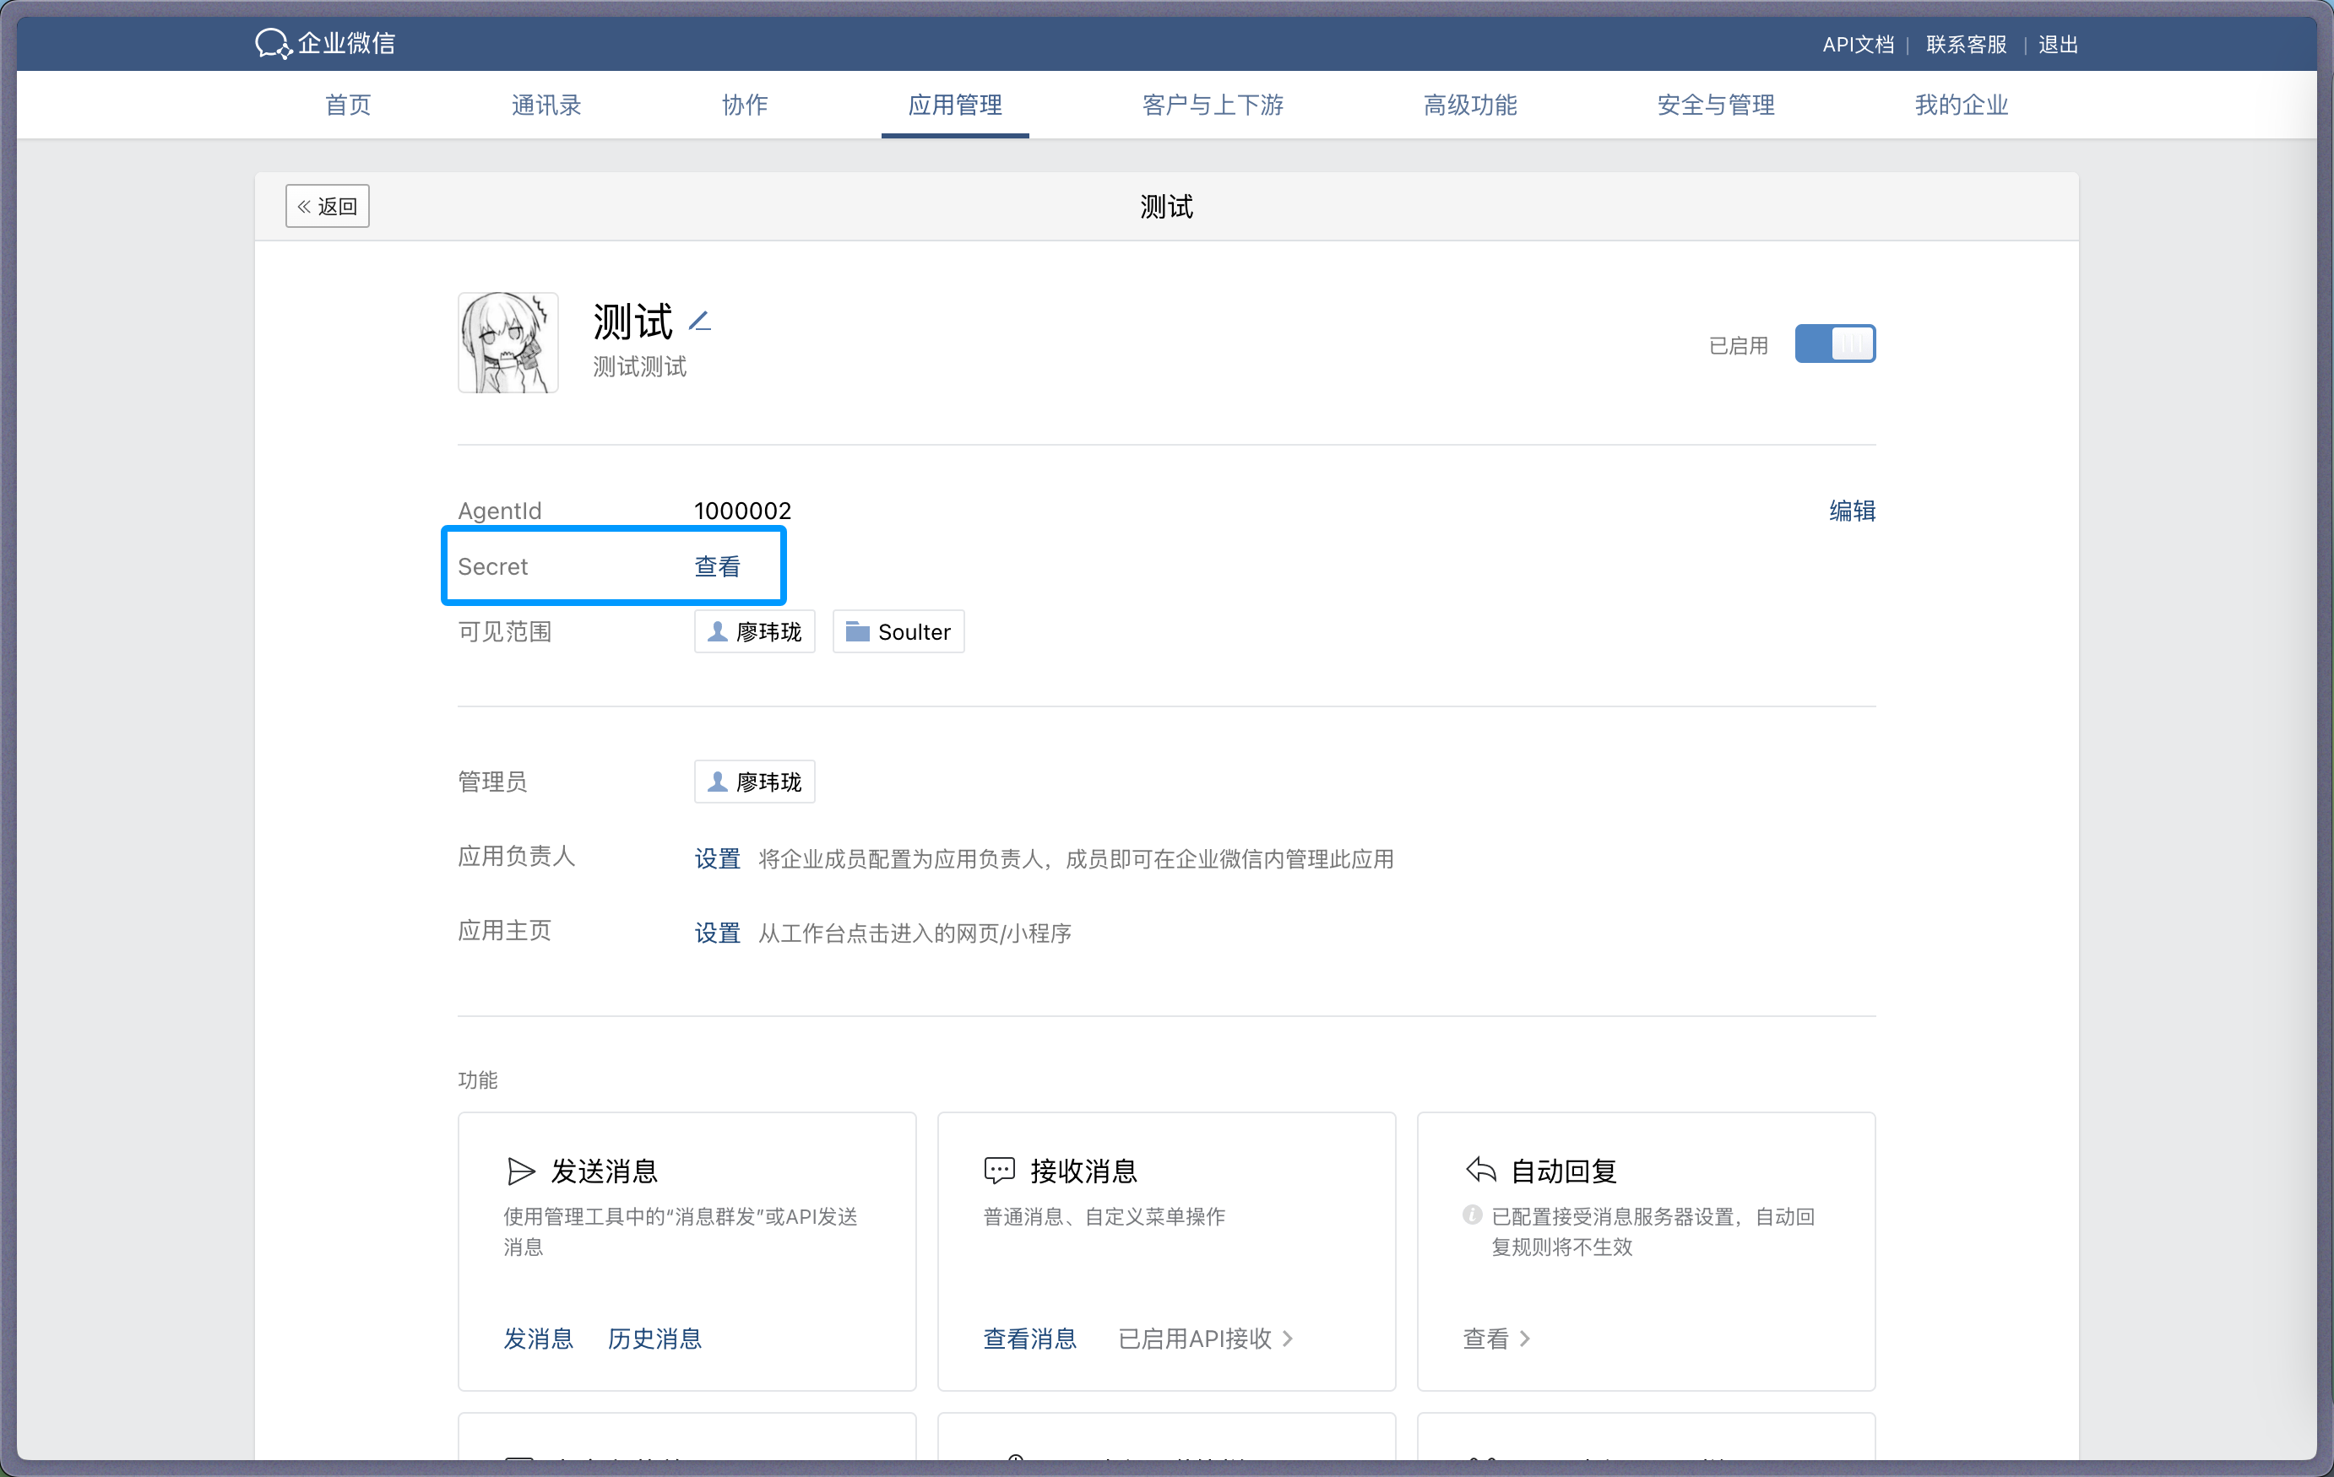Expand 已启用API接收 chevron
This screenshot has height=1477, width=2334.
click(1287, 1339)
